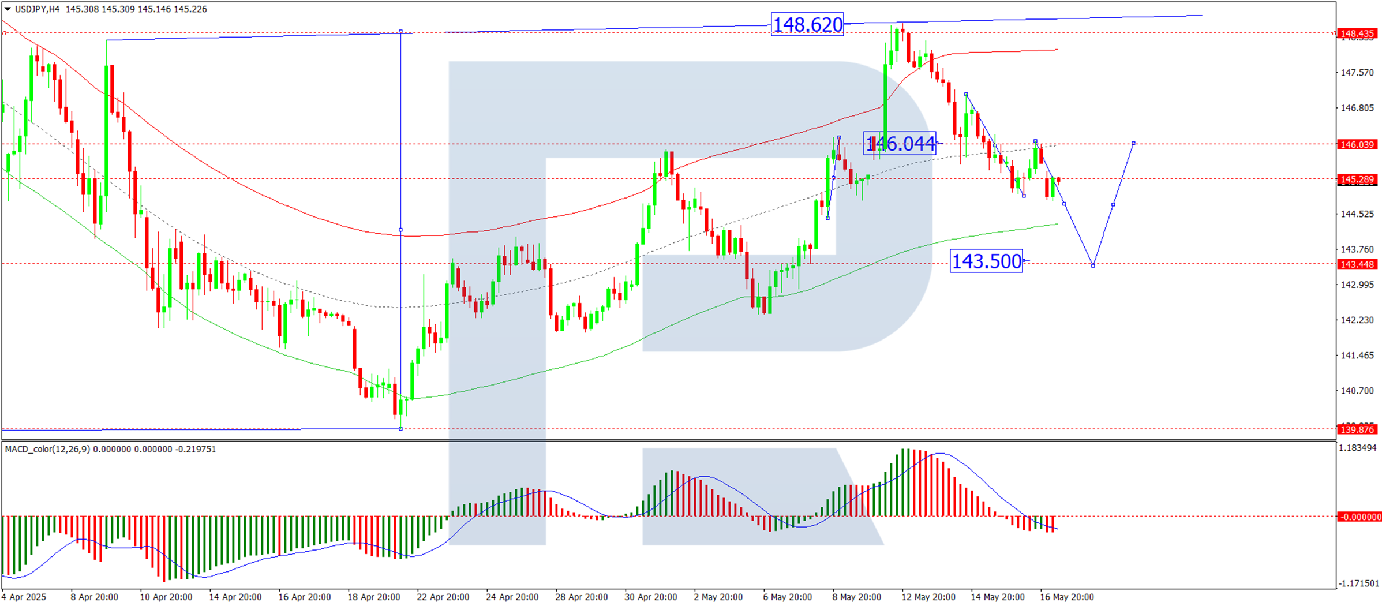
Task: Click the red 143.448 price axis tag
Action: (x=1357, y=264)
